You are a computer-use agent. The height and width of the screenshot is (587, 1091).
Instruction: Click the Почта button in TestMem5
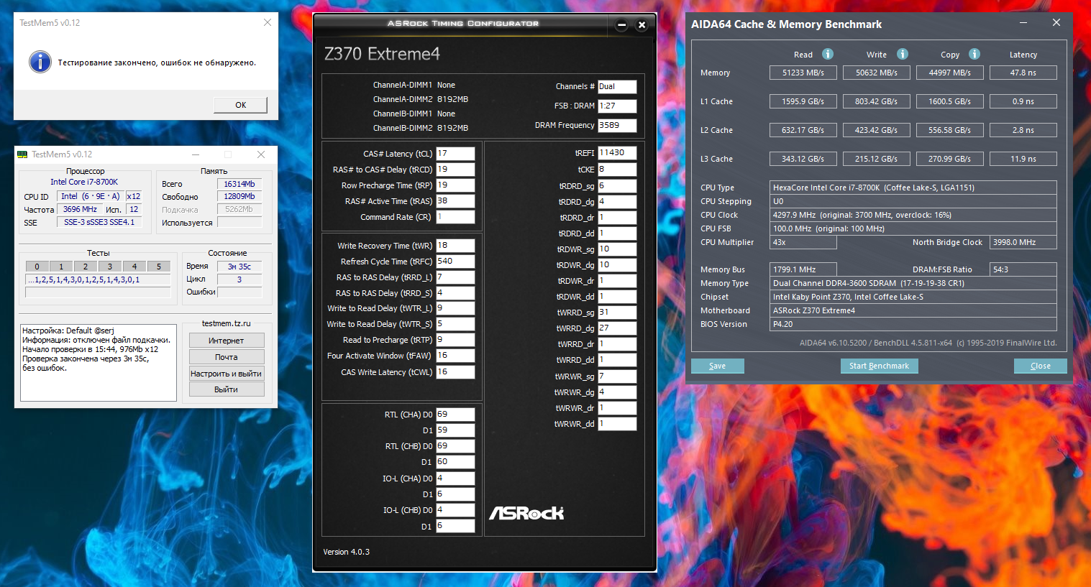pyautogui.click(x=227, y=357)
